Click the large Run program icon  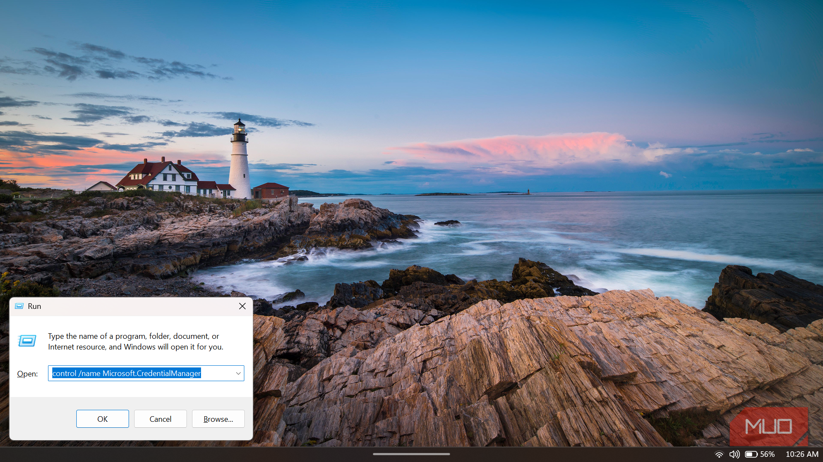coord(27,341)
